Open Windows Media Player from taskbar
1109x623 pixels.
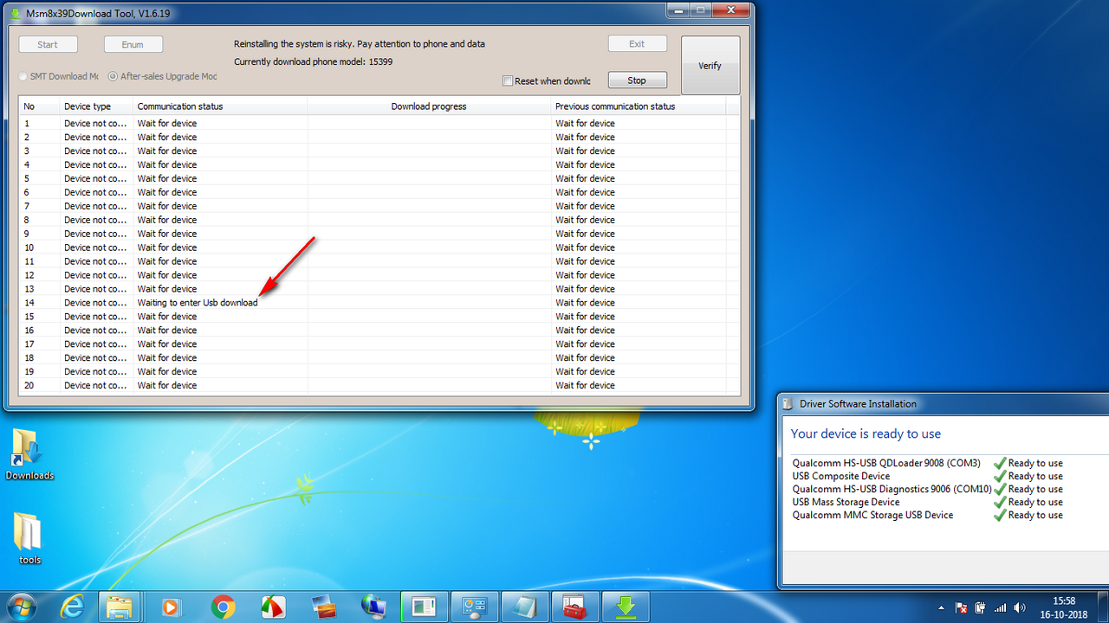click(171, 607)
